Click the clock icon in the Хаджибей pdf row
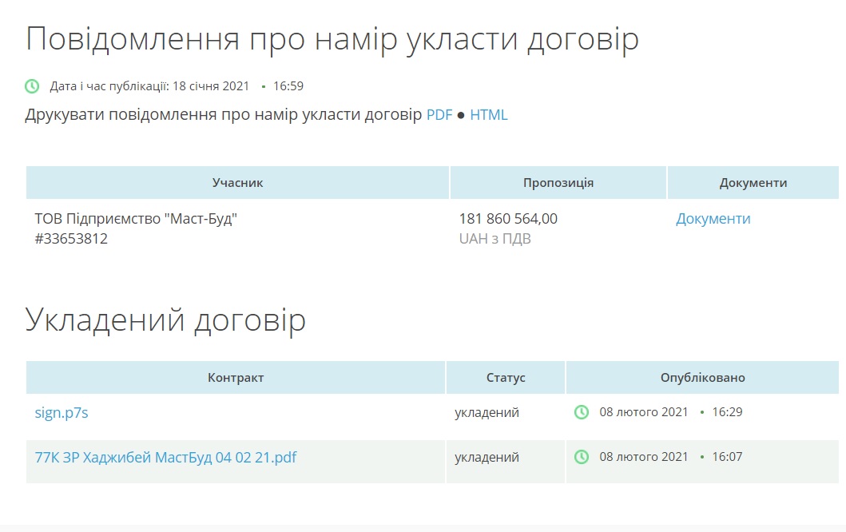The width and height of the screenshot is (846, 532). pyautogui.click(x=582, y=457)
